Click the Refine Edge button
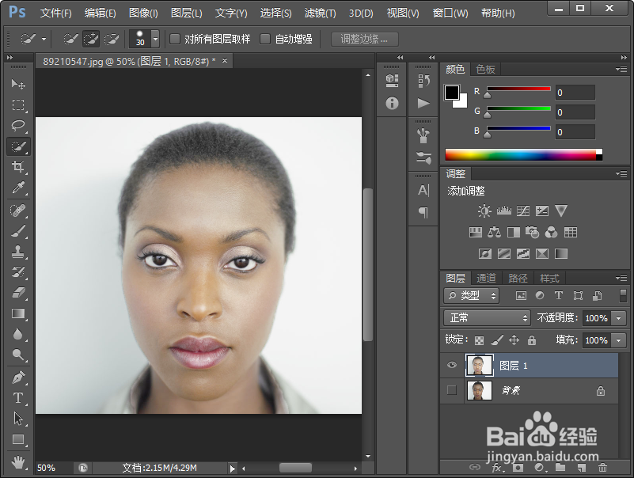 tap(364, 40)
